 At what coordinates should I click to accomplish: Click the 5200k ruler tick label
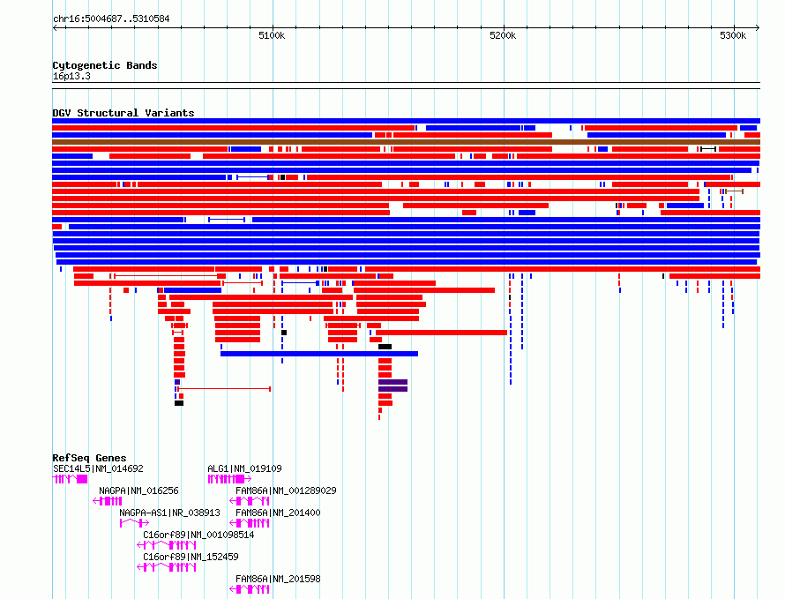pyautogui.click(x=503, y=35)
